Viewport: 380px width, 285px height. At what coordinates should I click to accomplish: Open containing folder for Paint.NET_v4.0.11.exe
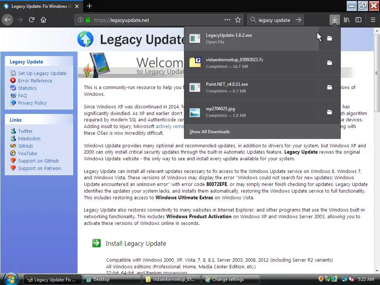click(x=330, y=87)
